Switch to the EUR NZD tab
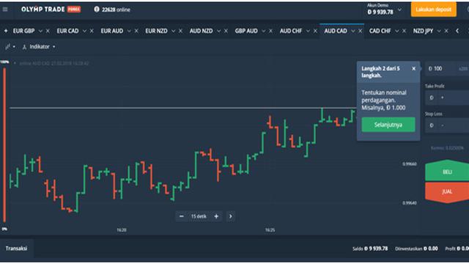The image size is (469, 264). 156,31
